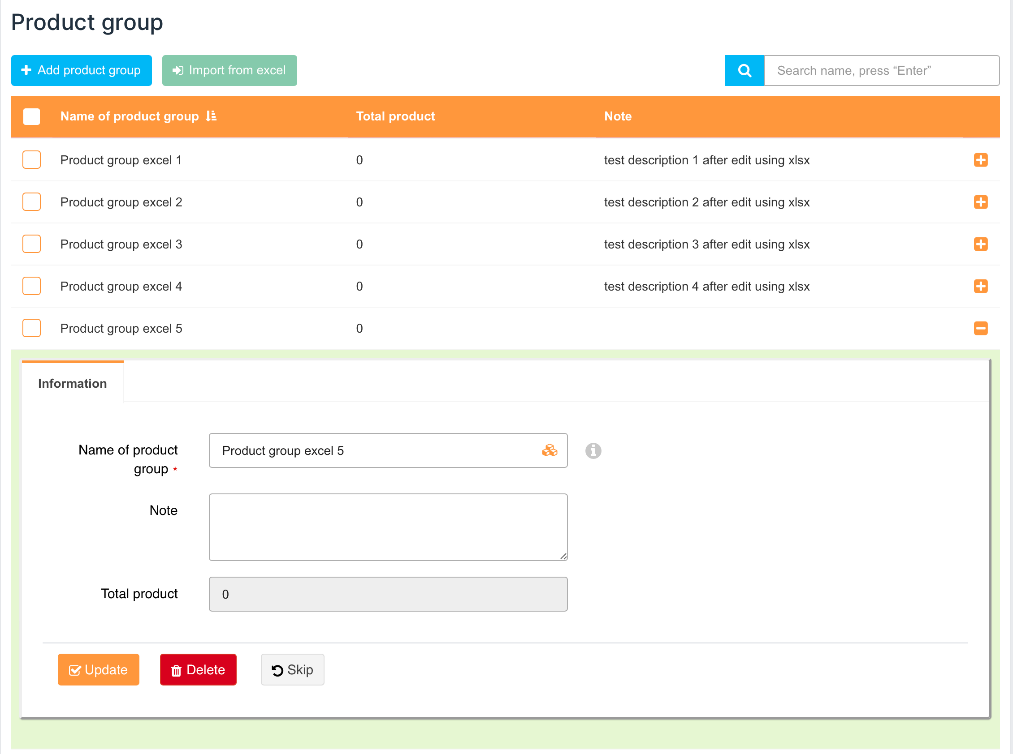Image resolution: width=1013 pixels, height=754 pixels.
Task: Click the Skip button
Action: pyautogui.click(x=292, y=669)
